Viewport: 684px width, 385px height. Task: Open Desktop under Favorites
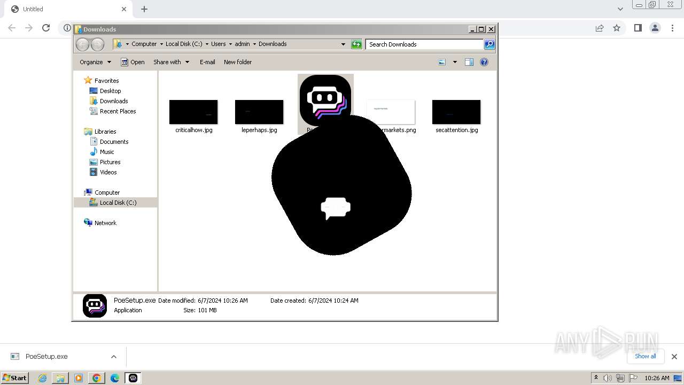pyautogui.click(x=110, y=91)
